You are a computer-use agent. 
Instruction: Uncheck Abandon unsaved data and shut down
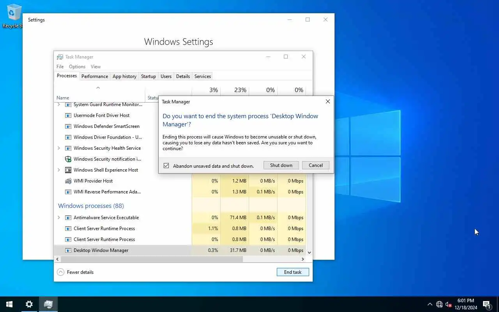pyautogui.click(x=166, y=166)
